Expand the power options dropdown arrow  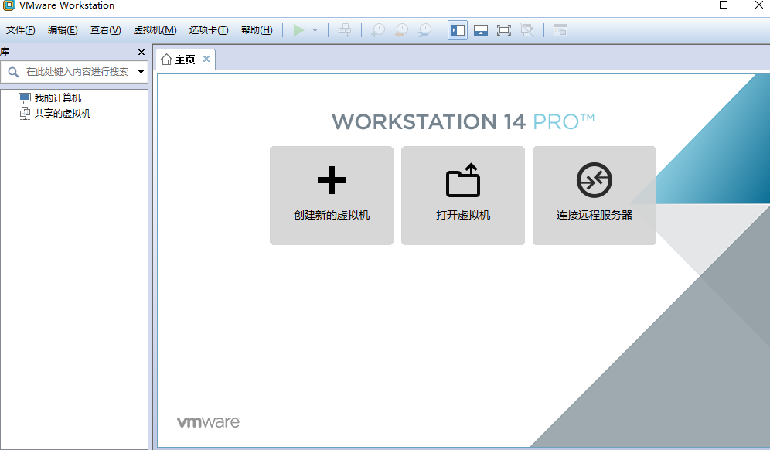pyautogui.click(x=315, y=30)
